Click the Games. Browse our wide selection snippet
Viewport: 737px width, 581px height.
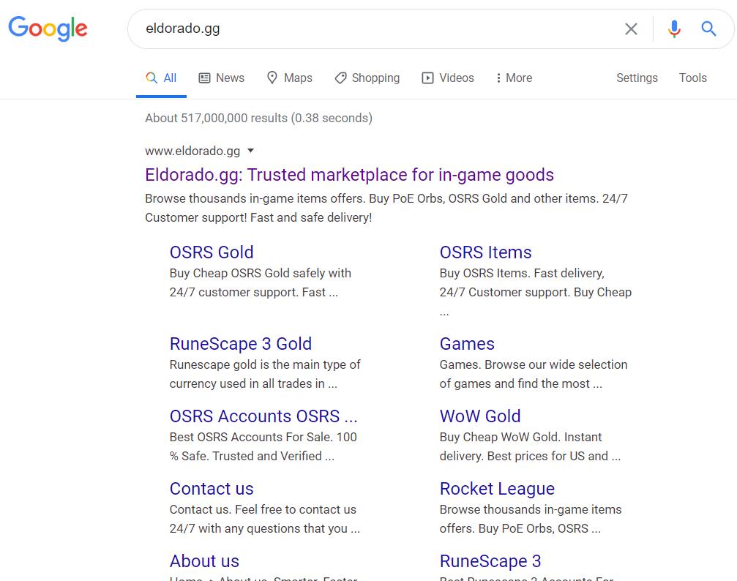pyautogui.click(x=534, y=374)
